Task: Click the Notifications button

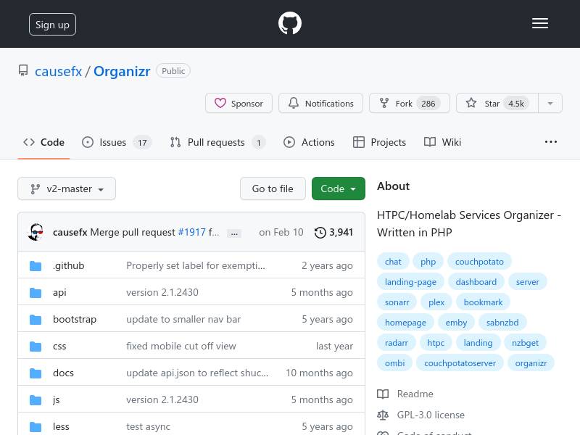Action: tap(320, 103)
